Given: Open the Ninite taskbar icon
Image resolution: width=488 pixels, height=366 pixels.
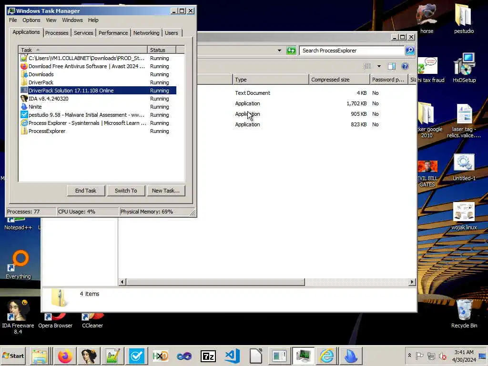Looking at the screenshot, I should coord(351,356).
